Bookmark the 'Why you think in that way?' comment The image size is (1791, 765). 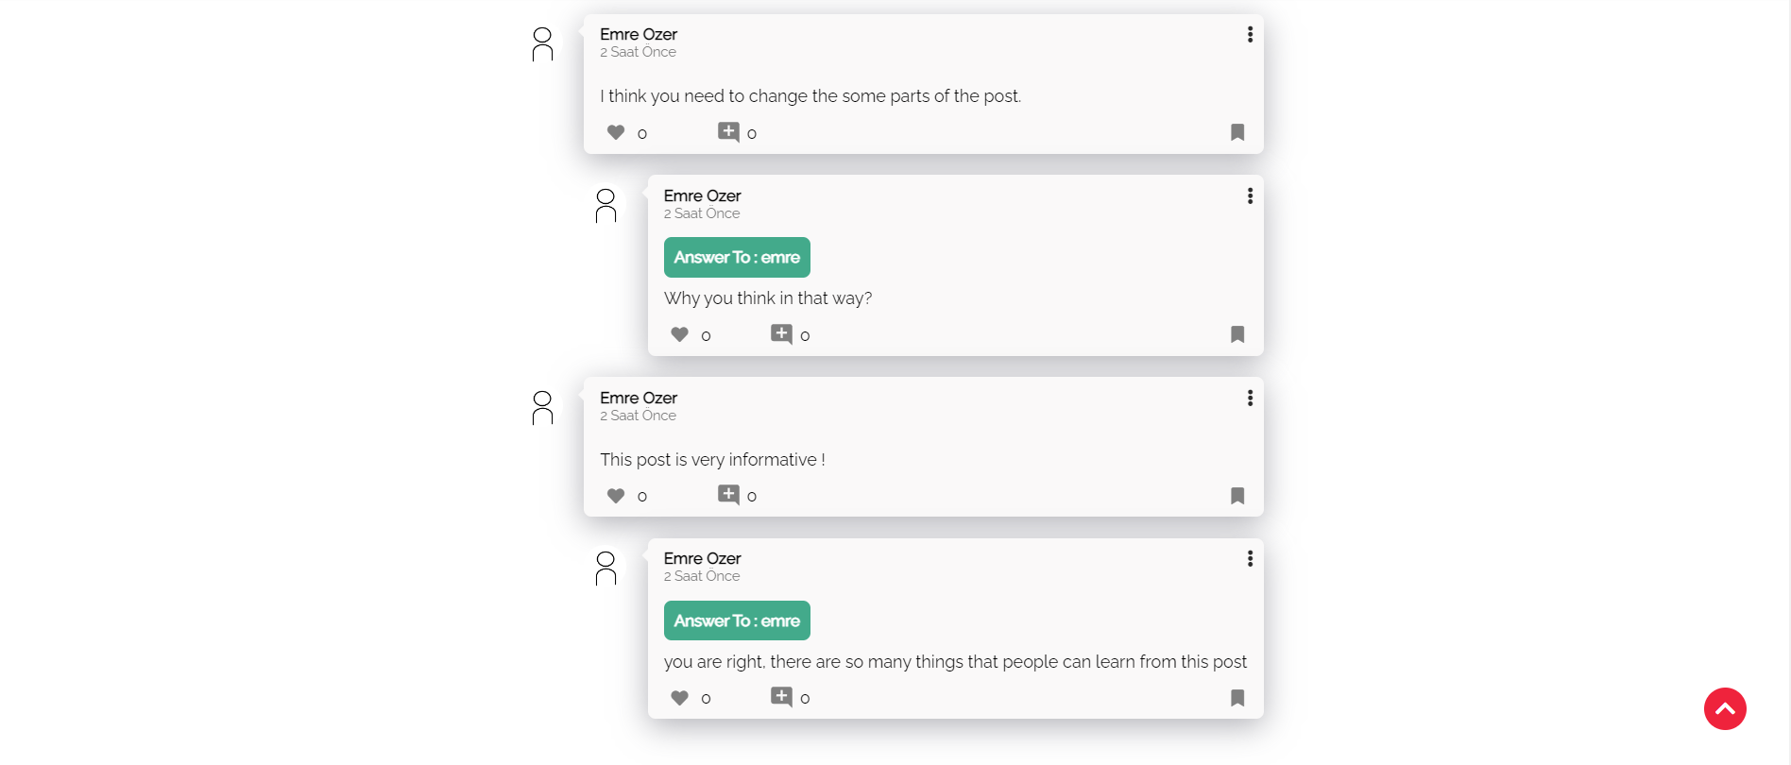pyautogui.click(x=1237, y=334)
